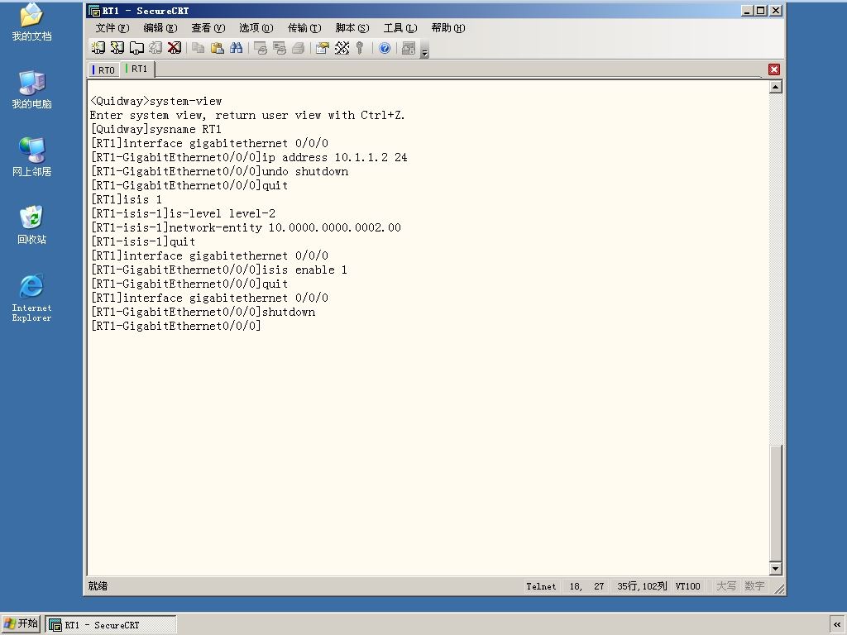847x635 pixels.
Task: Open the 工具(L) menu
Action: 400,27
